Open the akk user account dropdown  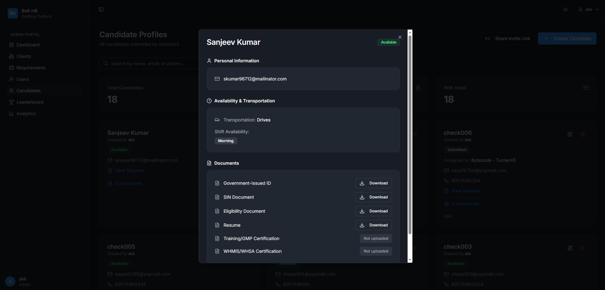tap(588, 10)
